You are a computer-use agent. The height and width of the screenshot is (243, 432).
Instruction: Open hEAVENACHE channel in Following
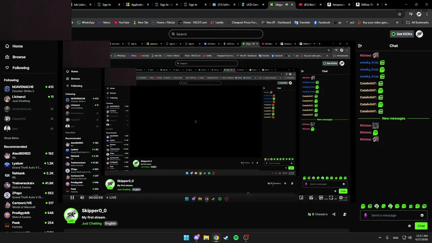(x=29, y=89)
